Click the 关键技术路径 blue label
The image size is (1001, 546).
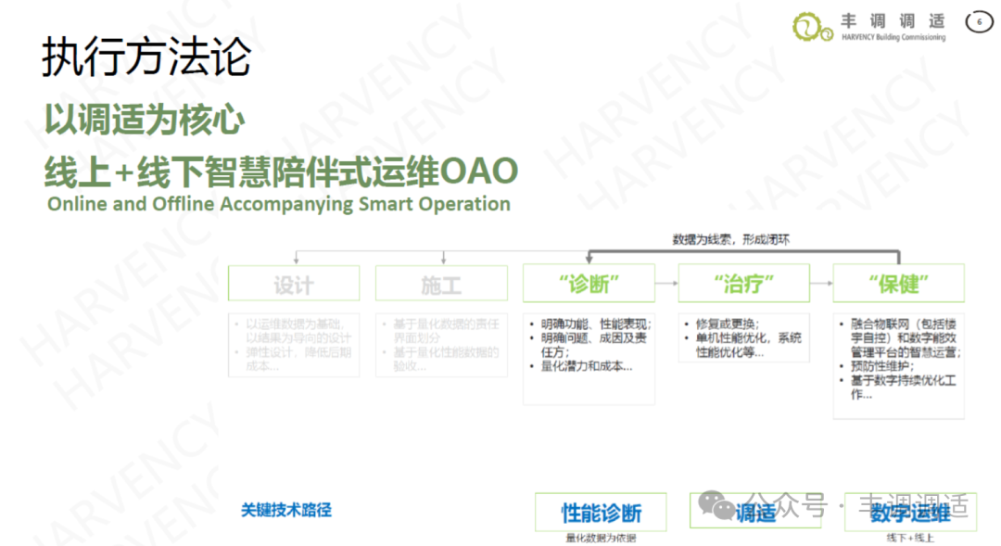(286, 510)
